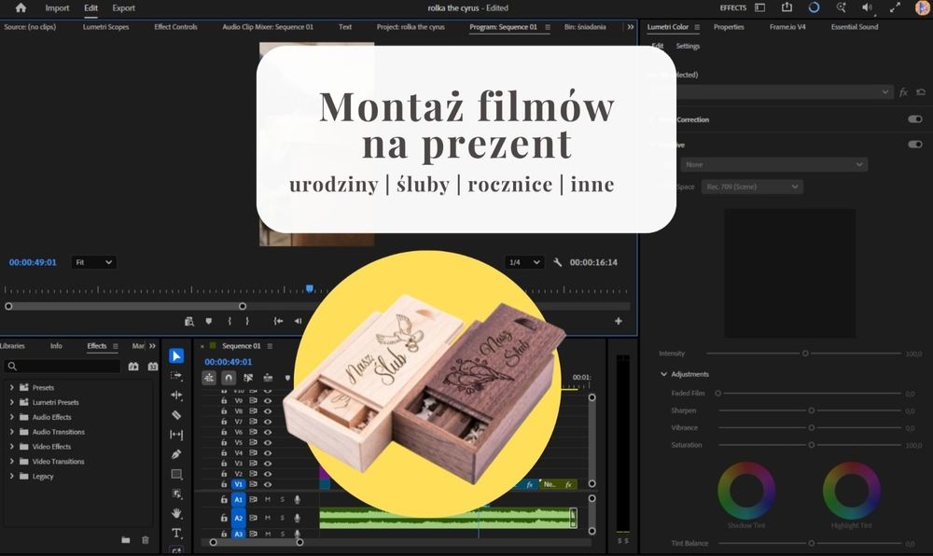Viewport: 933px width, 556px height.
Task: Select the Slip tool
Action: point(176,435)
